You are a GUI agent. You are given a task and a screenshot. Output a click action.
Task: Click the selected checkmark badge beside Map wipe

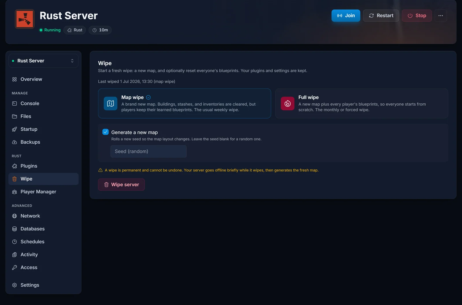[148, 97]
